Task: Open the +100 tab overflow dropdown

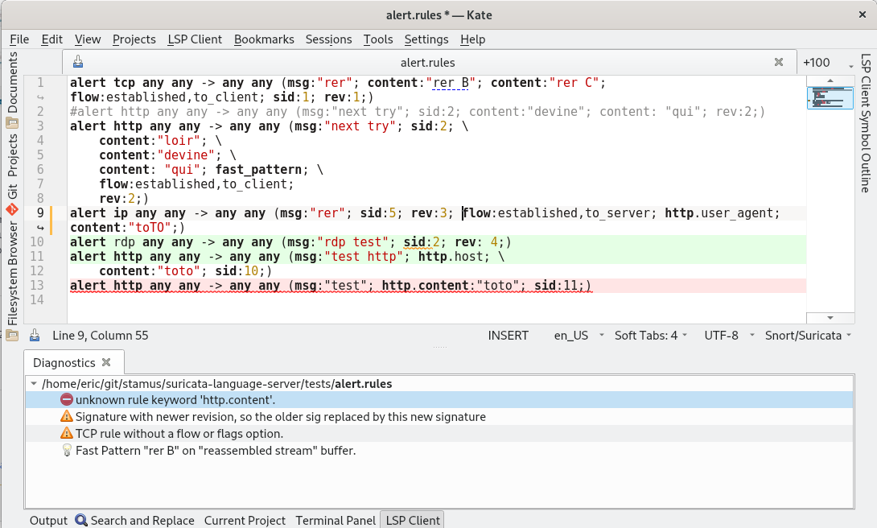Action: coord(828,63)
